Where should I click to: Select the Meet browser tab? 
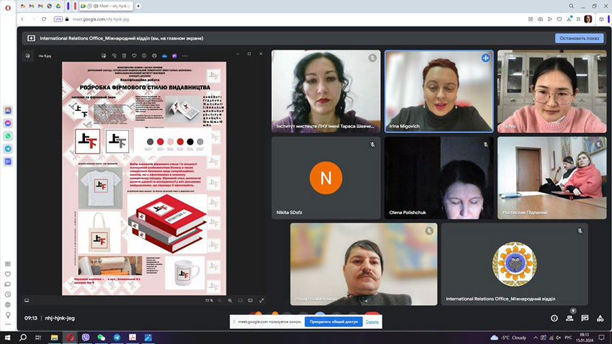coord(107,5)
